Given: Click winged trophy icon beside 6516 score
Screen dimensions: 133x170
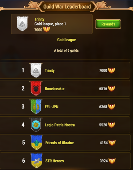Looking at the screenshot, I should point(112,88).
